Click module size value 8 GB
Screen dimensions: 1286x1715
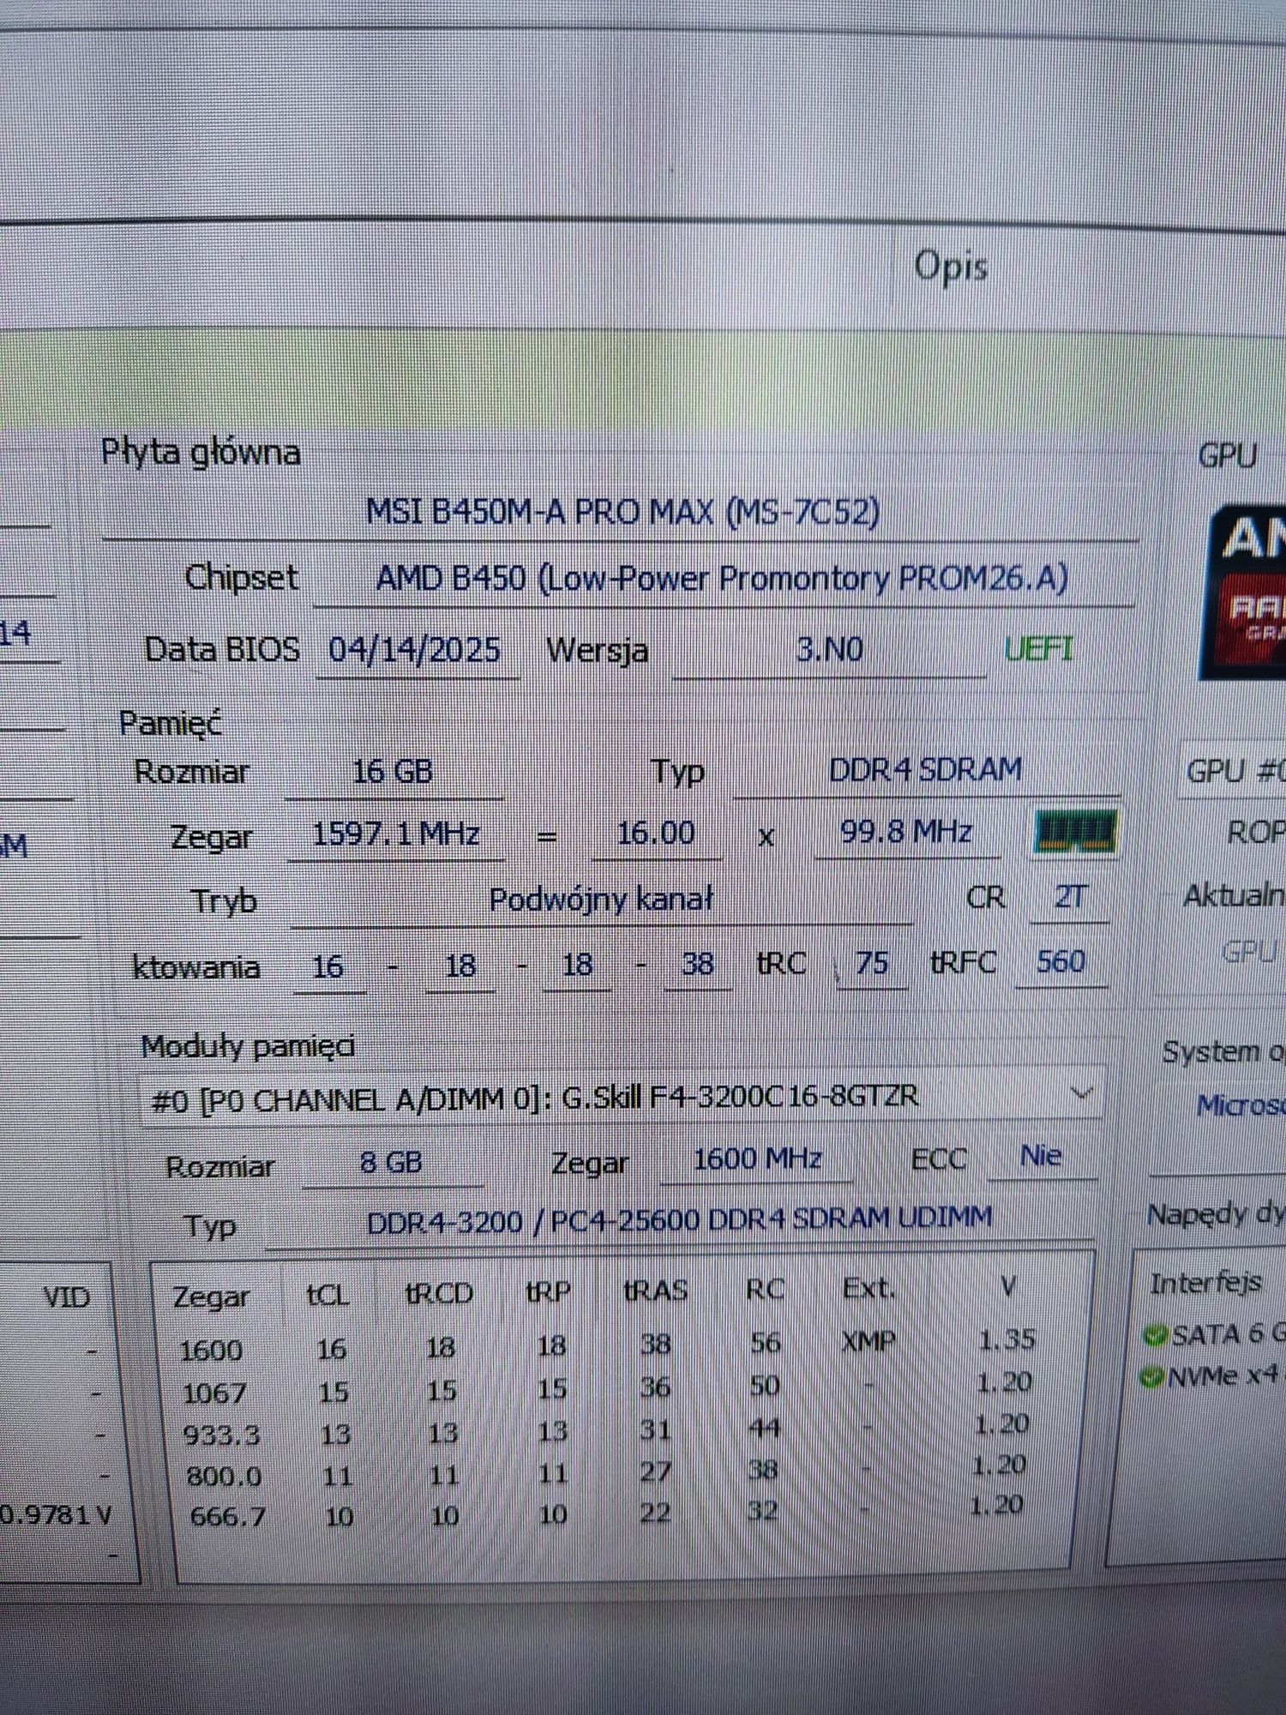[391, 1162]
